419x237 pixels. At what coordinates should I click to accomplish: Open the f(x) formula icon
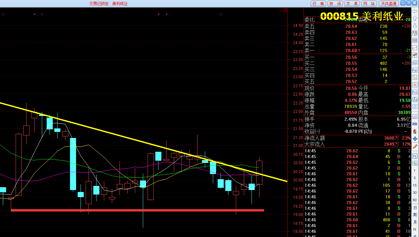[x=415, y=99]
